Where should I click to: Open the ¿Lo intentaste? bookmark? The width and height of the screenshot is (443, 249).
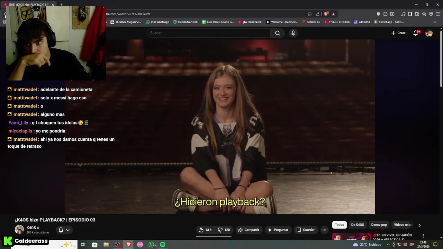(x=250, y=22)
